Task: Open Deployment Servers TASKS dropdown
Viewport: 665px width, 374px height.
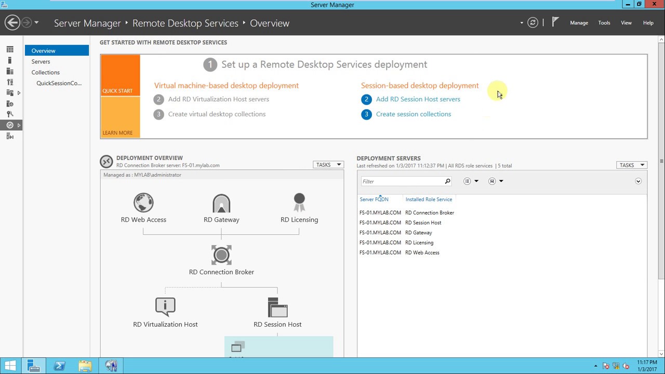Action: click(x=632, y=165)
